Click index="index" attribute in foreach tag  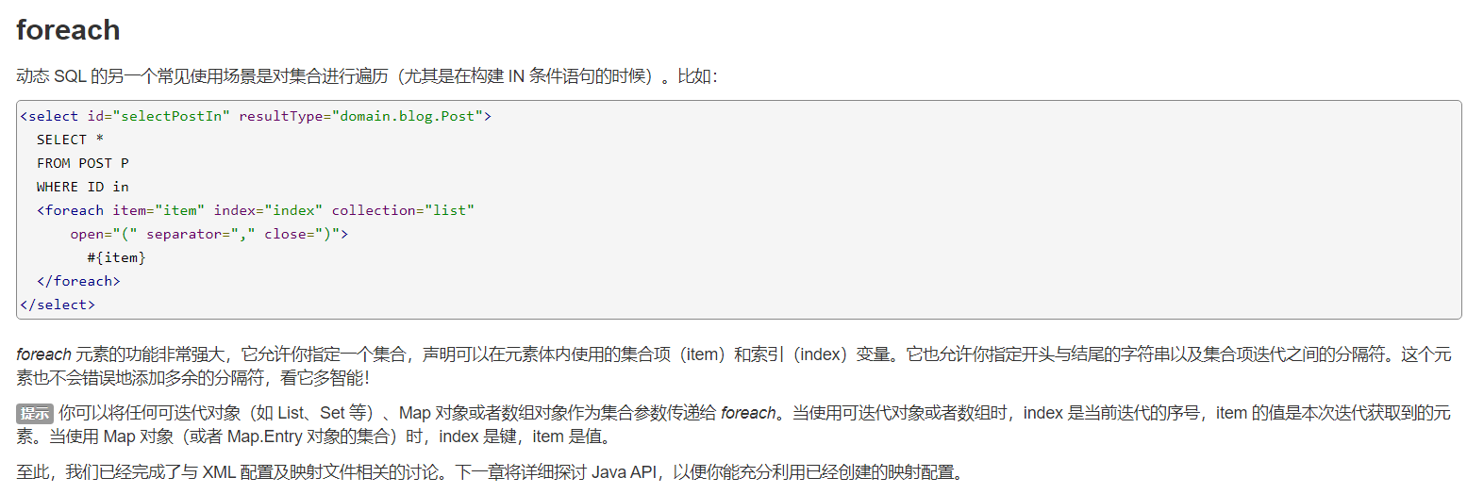click(x=268, y=210)
